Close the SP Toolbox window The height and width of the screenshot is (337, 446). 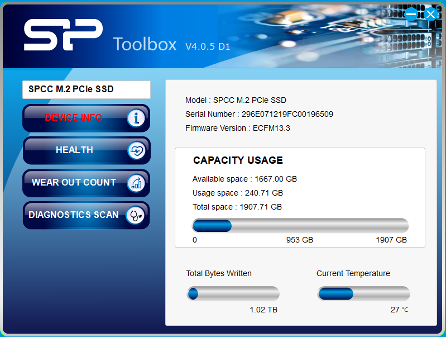tap(430, 14)
